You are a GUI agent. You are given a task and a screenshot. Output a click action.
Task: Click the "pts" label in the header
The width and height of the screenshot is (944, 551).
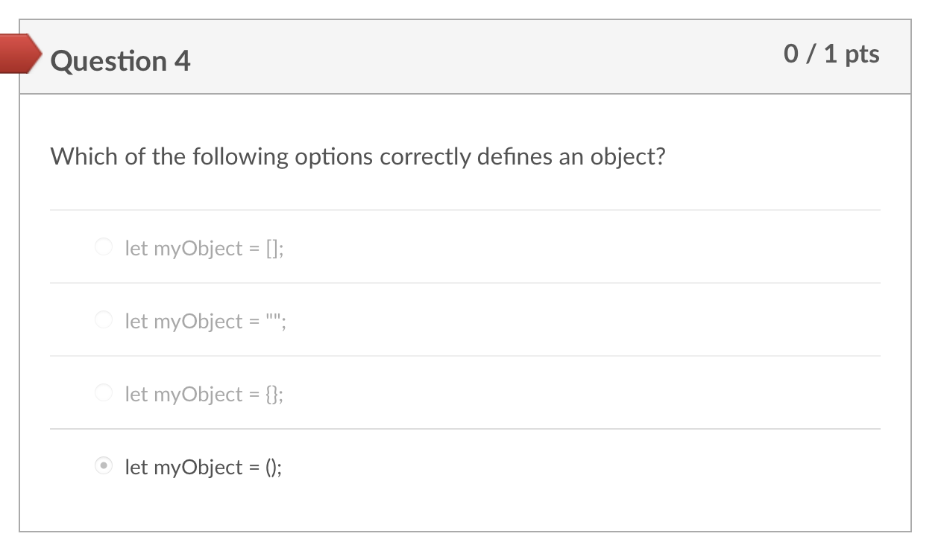pyautogui.click(x=862, y=54)
